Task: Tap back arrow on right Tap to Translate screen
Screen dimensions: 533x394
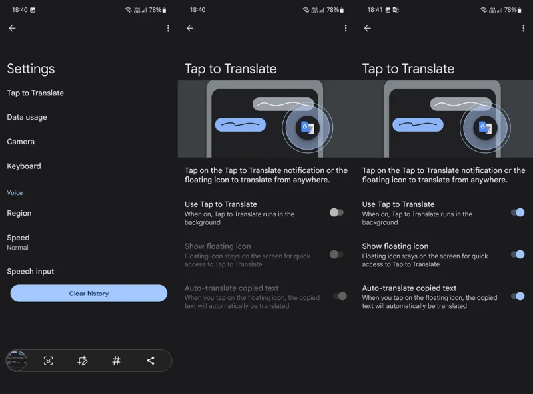Action: pyautogui.click(x=368, y=28)
